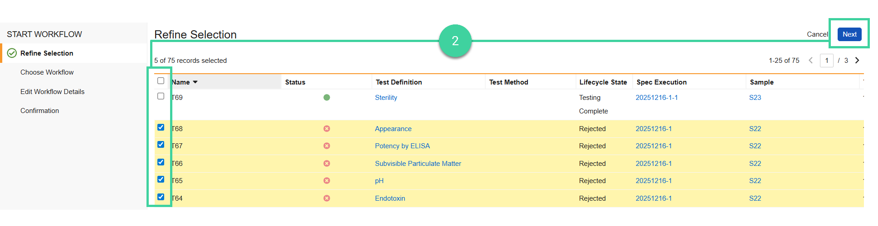This screenshot has height=226, width=878.
Task: Click the red rejected icon for T67
Action: point(327,146)
